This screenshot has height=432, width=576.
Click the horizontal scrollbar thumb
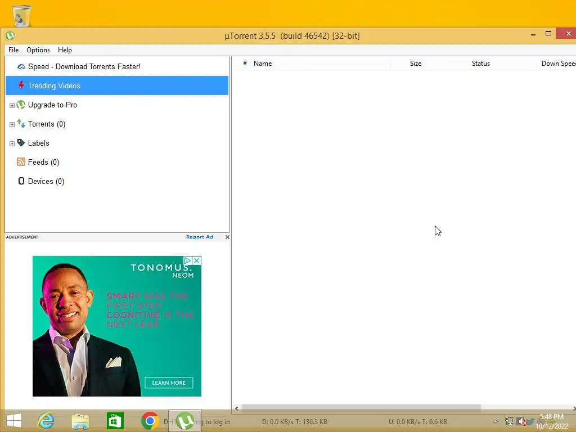(x=361, y=408)
